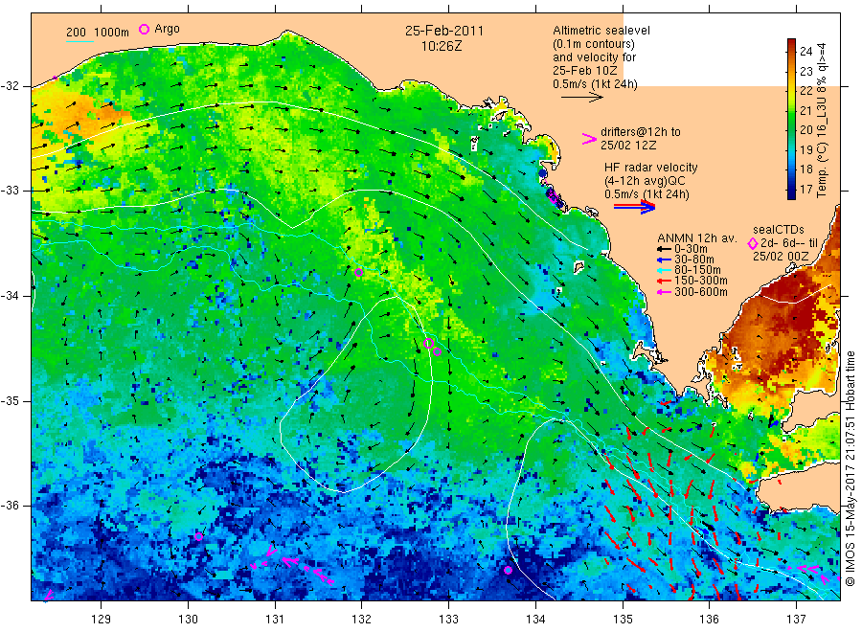Screen dimensions: 862x632
Task: Click the -34 latitude axis label
Action: 10,296
